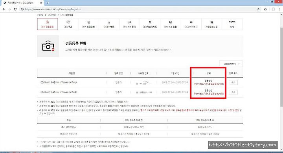This screenshot has width=283, height=153.
Task: Open the 마이캐논리워드 rewards tab
Action: tap(150, 24)
